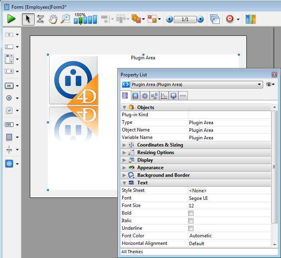Select the magnifier zoom tool
The height and width of the screenshot is (258, 281).
(x=65, y=19)
